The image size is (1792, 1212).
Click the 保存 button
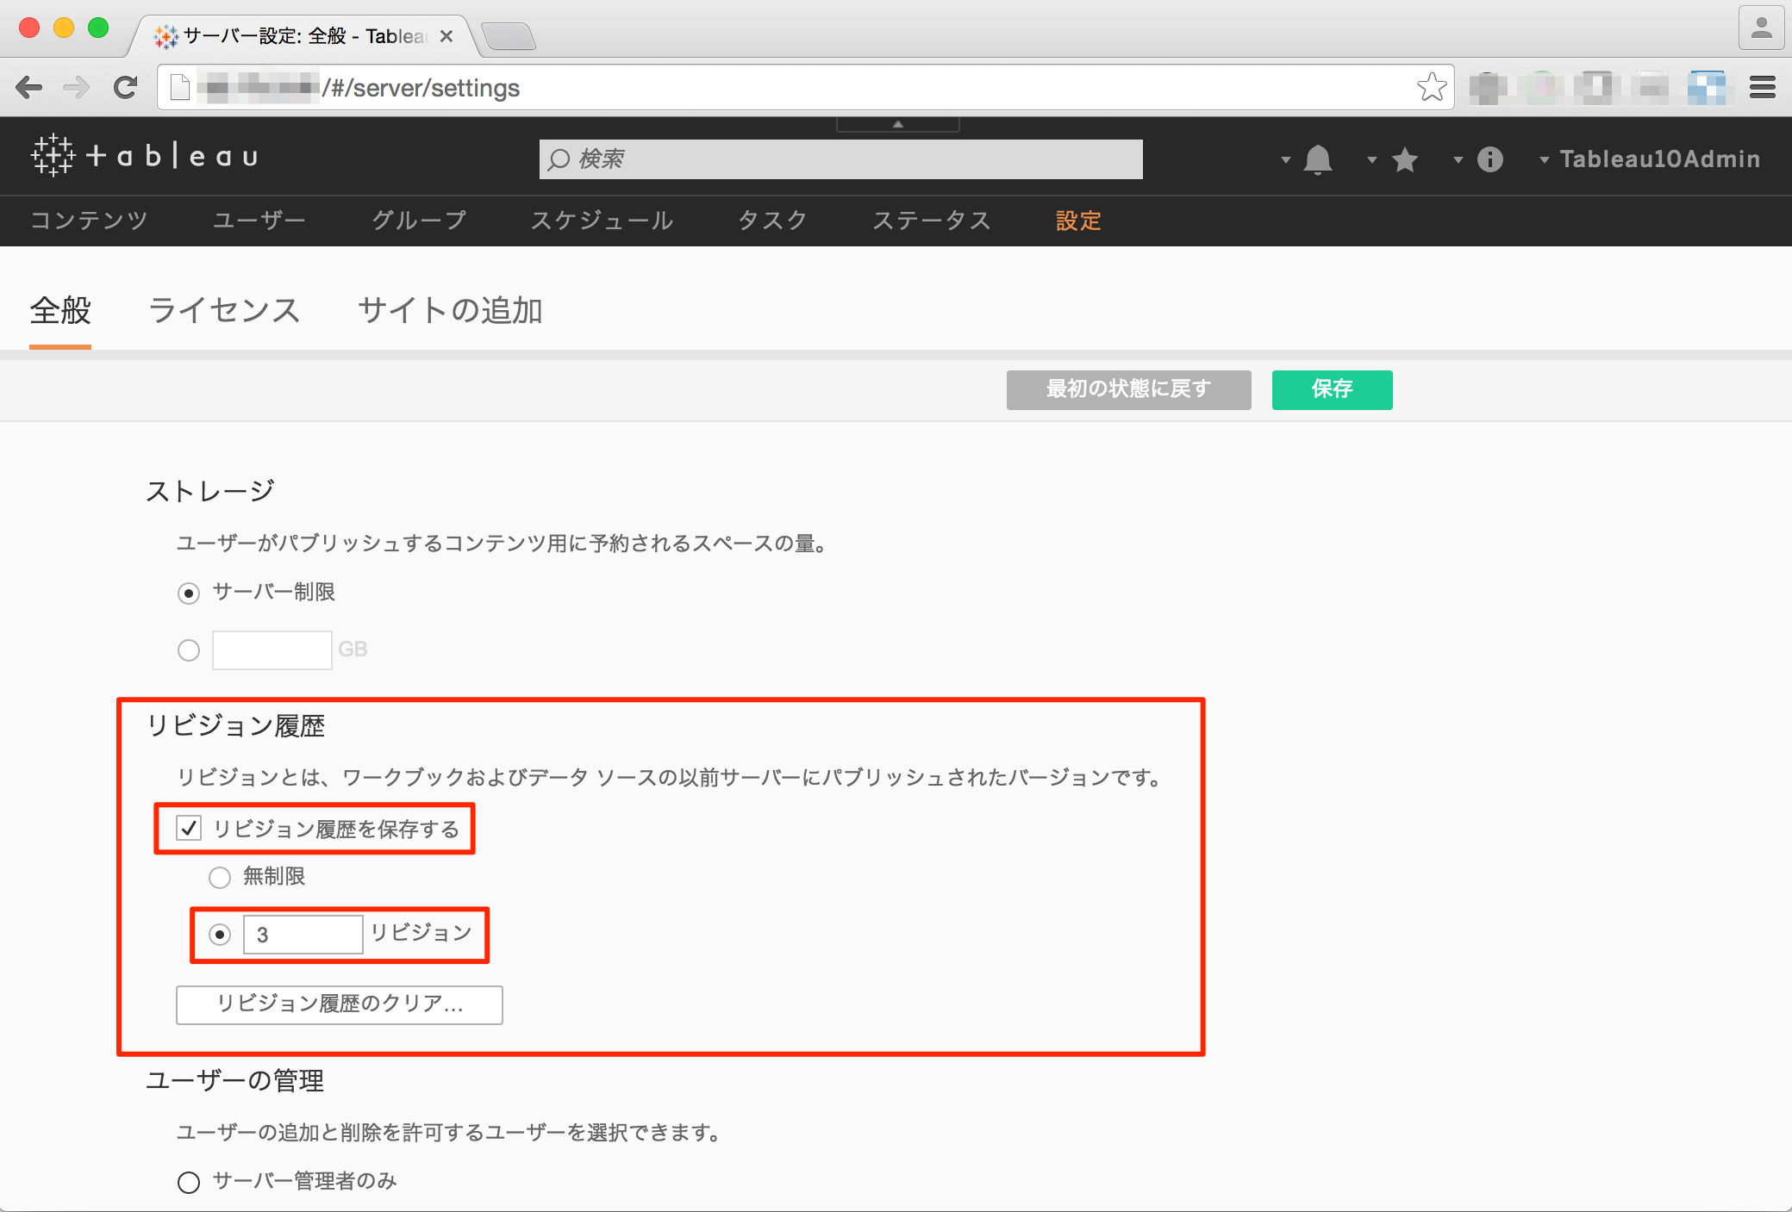1331,389
